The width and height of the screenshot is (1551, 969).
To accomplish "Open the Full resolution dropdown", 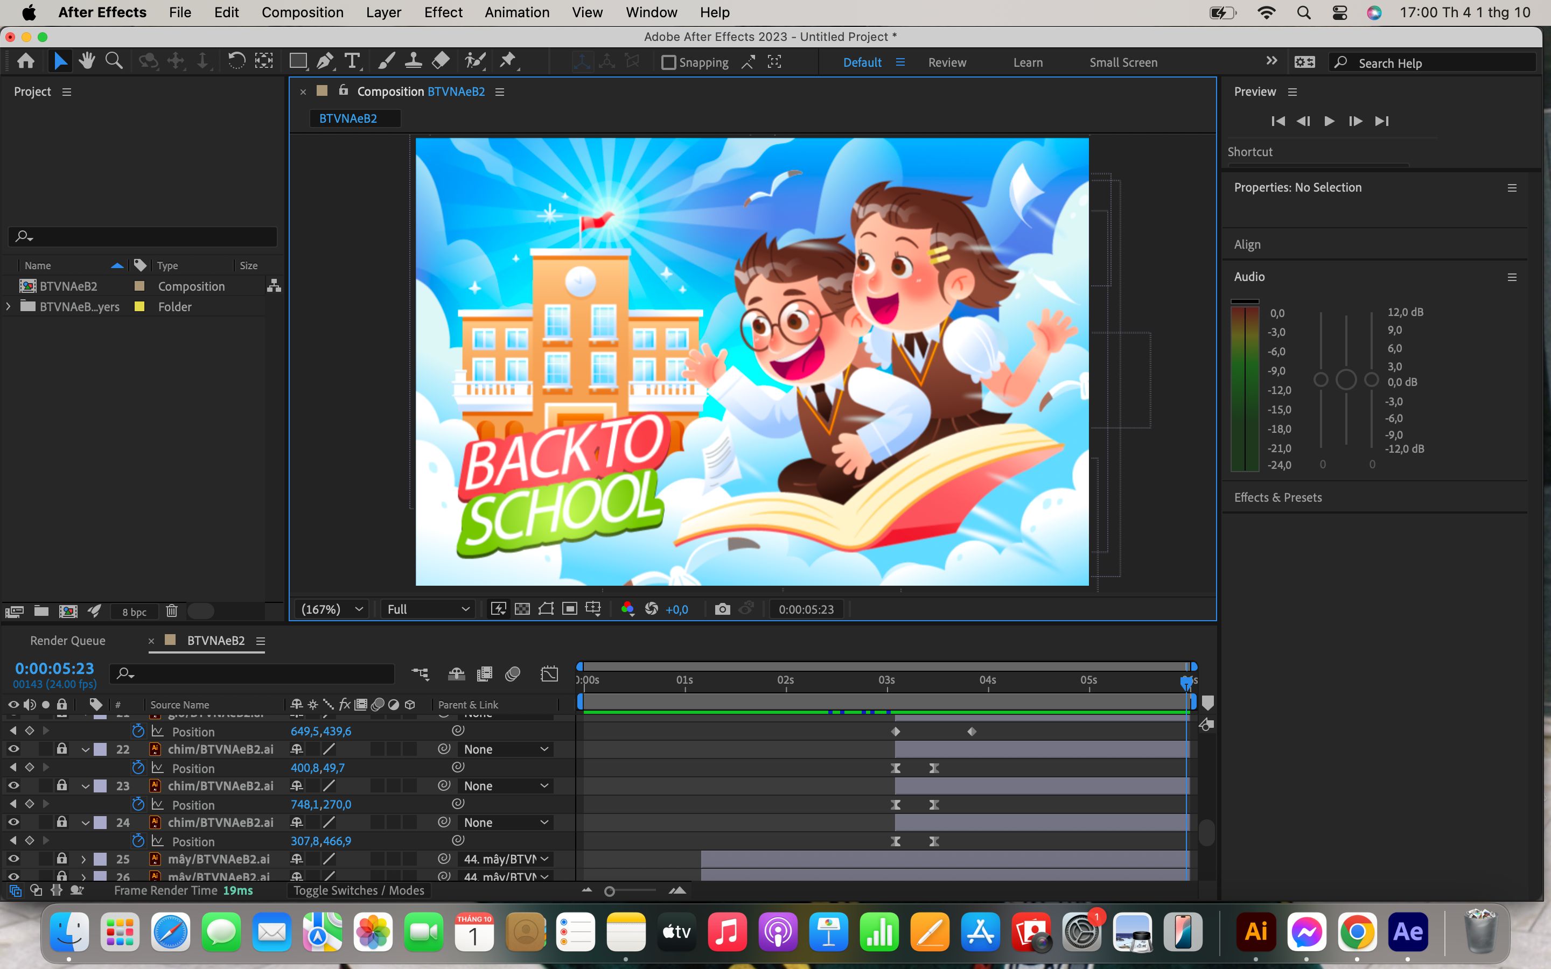I will [428, 609].
